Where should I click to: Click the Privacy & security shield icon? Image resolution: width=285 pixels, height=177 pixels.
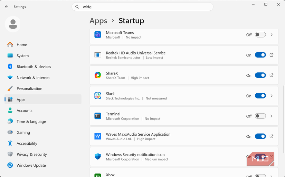[10, 154]
